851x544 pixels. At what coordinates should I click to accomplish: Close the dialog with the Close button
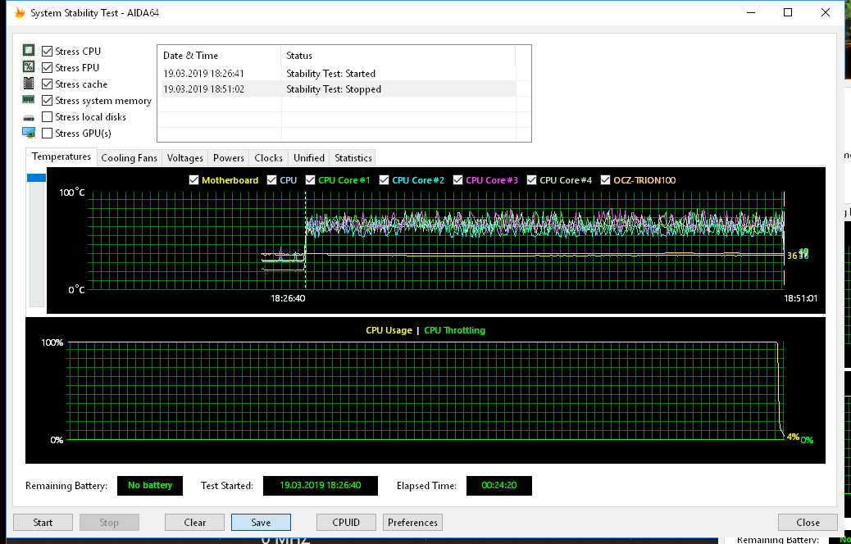tap(808, 523)
